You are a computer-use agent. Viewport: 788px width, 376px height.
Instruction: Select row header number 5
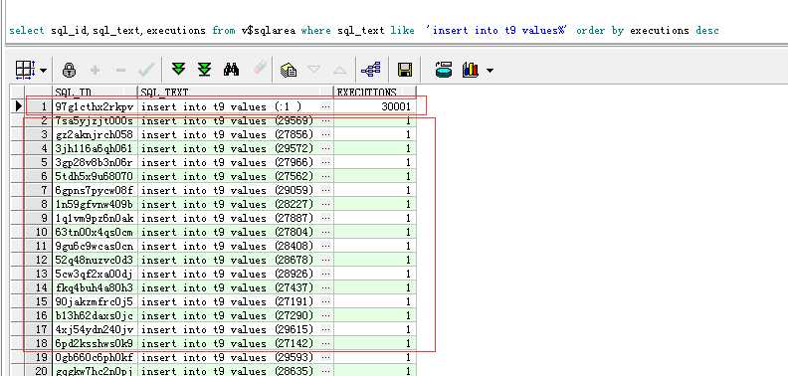38,163
